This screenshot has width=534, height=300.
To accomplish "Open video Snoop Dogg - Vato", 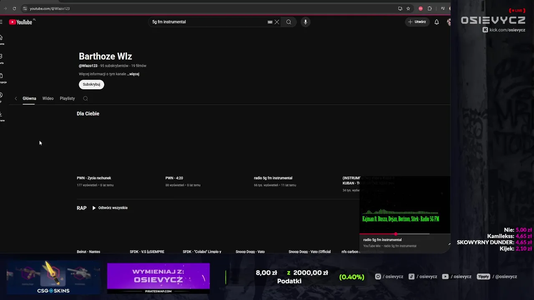I will (x=250, y=252).
